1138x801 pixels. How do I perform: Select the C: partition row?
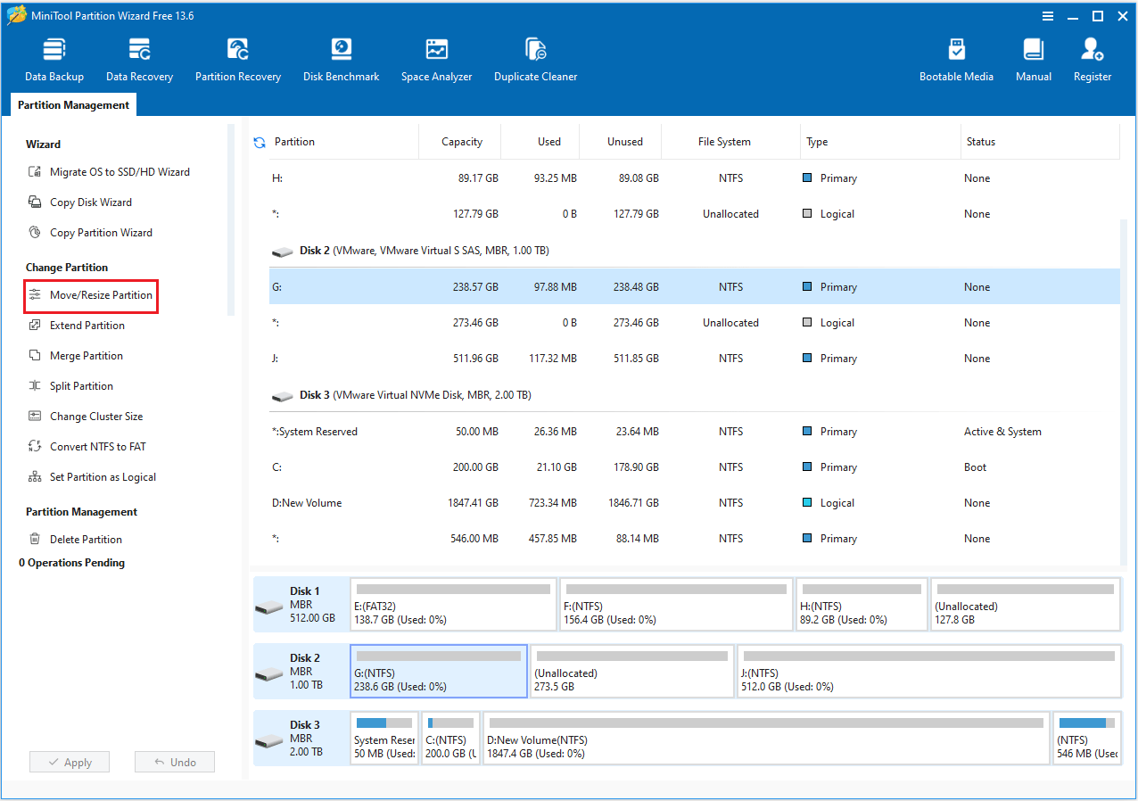[694, 467]
